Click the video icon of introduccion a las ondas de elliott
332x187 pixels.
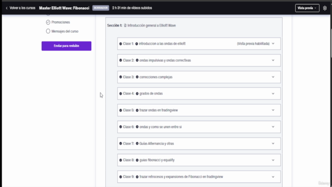[x=136, y=44]
